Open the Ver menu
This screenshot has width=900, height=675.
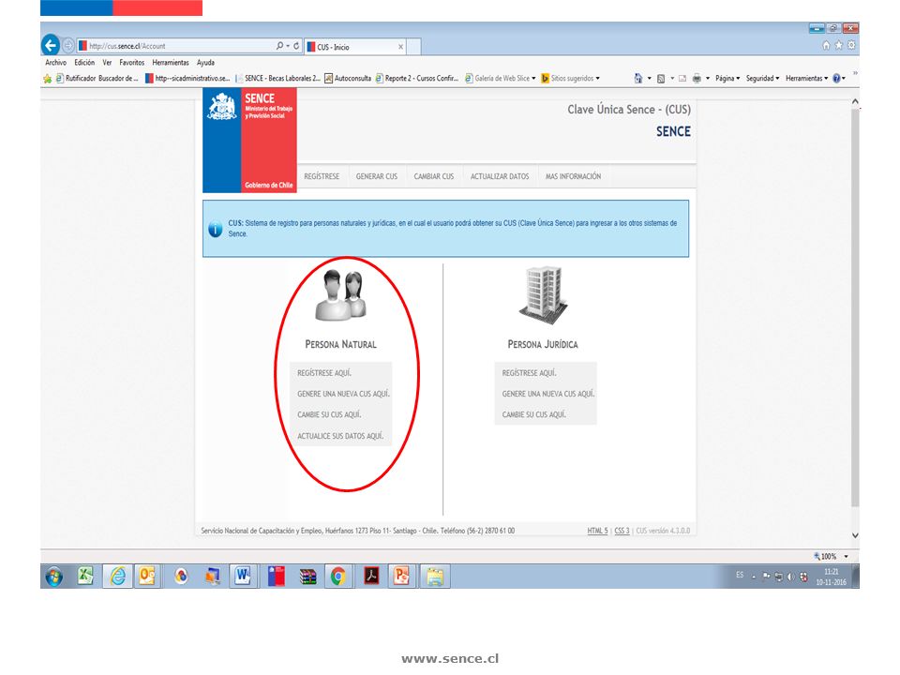pos(107,63)
